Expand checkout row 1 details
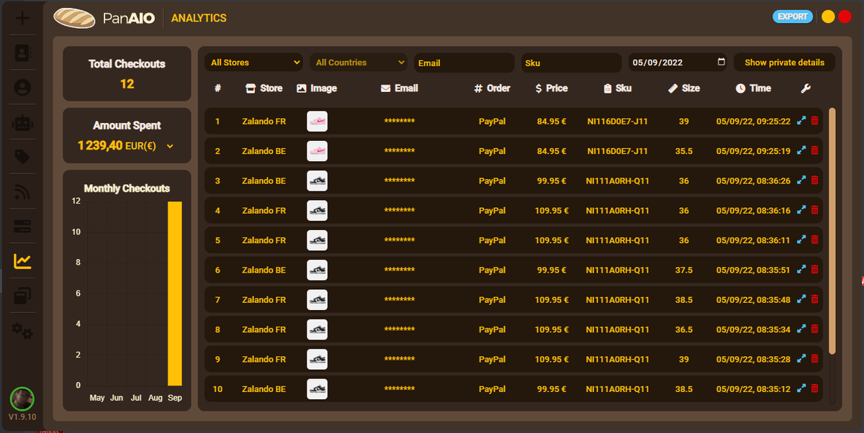The width and height of the screenshot is (864, 433). pos(801,122)
